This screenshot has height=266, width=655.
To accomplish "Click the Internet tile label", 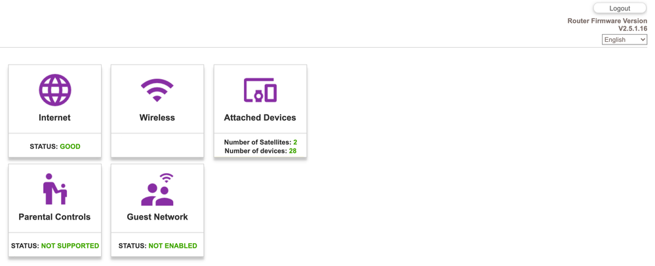I will (55, 118).
